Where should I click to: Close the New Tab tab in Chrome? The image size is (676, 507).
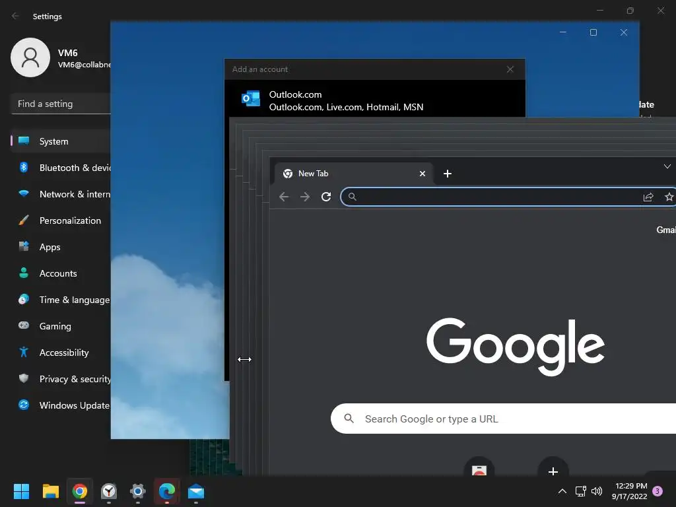(422, 174)
